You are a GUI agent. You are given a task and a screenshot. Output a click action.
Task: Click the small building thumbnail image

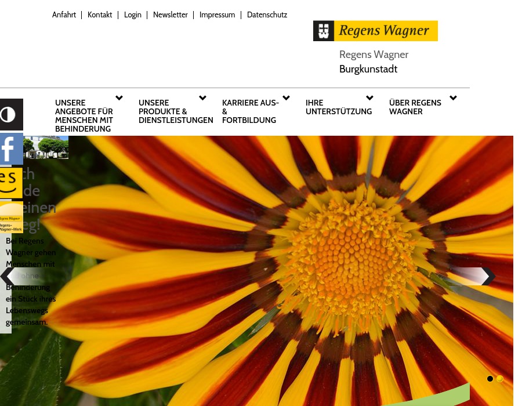click(x=45, y=147)
